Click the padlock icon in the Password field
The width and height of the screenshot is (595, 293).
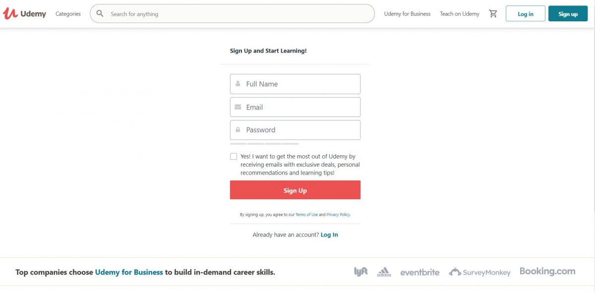238,129
